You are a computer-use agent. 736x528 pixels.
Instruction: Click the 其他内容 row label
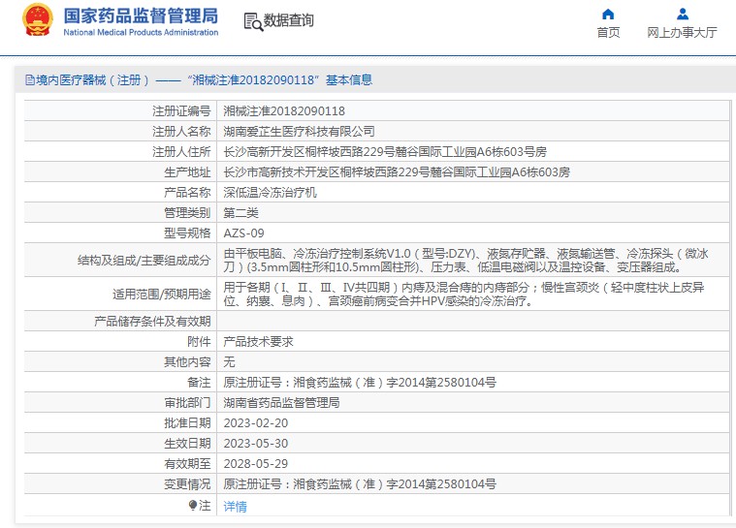pyautogui.click(x=187, y=362)
